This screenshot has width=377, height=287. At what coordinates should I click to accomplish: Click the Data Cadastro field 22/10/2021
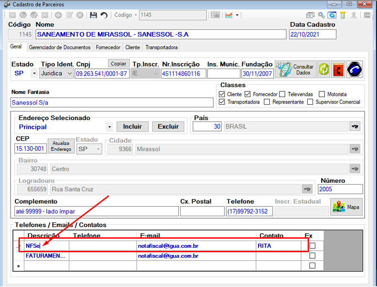point(312,34)
